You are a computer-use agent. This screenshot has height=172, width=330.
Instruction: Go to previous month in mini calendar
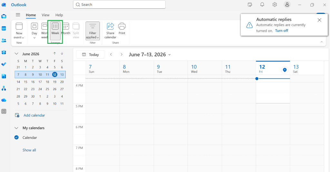click(55, 53)
